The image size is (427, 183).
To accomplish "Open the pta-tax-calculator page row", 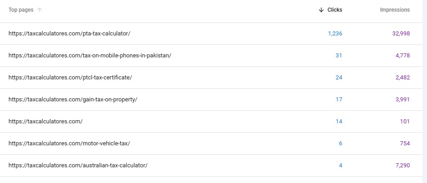I will pos(69,34).
